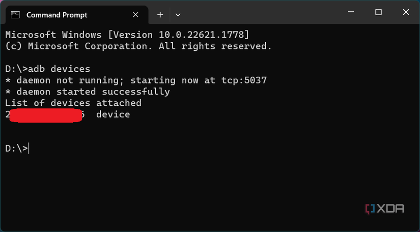The height and width of the screenshot is (232, 420).
Task: Click the Microsoft Corporation copyright line
Action: [x=138, y=46]
